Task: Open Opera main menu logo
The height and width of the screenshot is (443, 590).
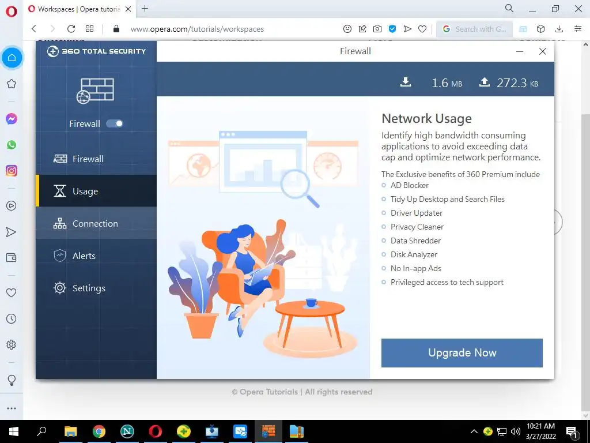Action: [x=12, y=12]
